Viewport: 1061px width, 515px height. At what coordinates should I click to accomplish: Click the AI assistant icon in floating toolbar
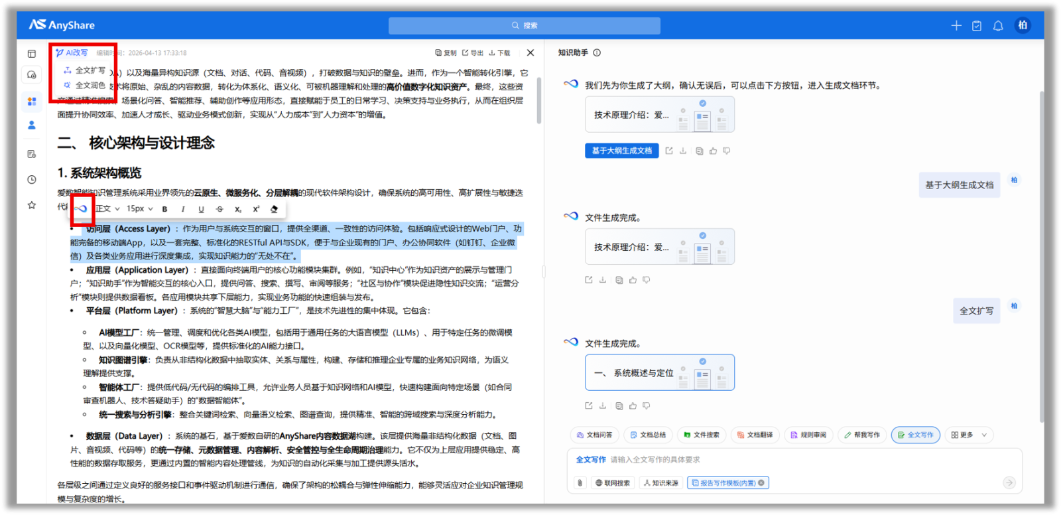[x=82, y=209]
